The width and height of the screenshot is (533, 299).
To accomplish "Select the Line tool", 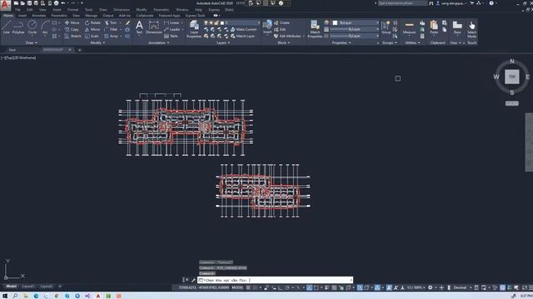I will [x=7, y=27].
